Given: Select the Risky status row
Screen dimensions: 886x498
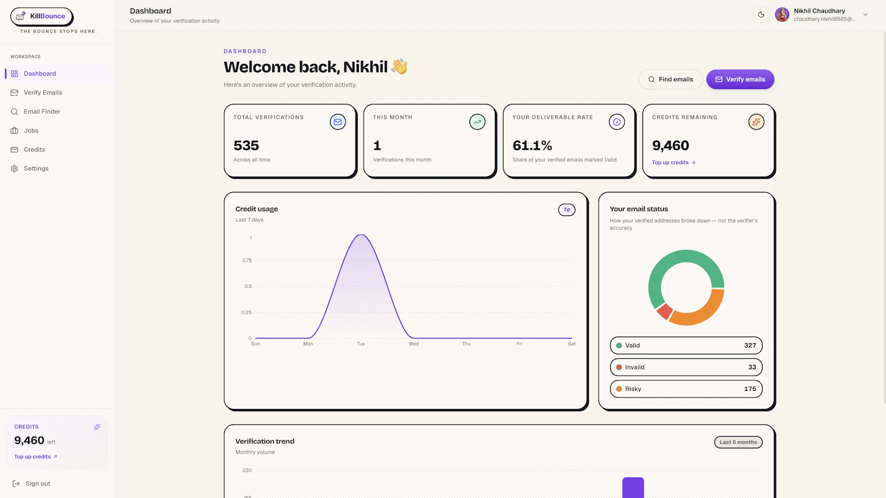Looking at the screenshot, I should point(686,389).
